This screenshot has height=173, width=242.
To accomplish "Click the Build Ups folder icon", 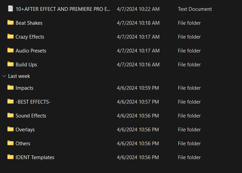I will 11,64.
